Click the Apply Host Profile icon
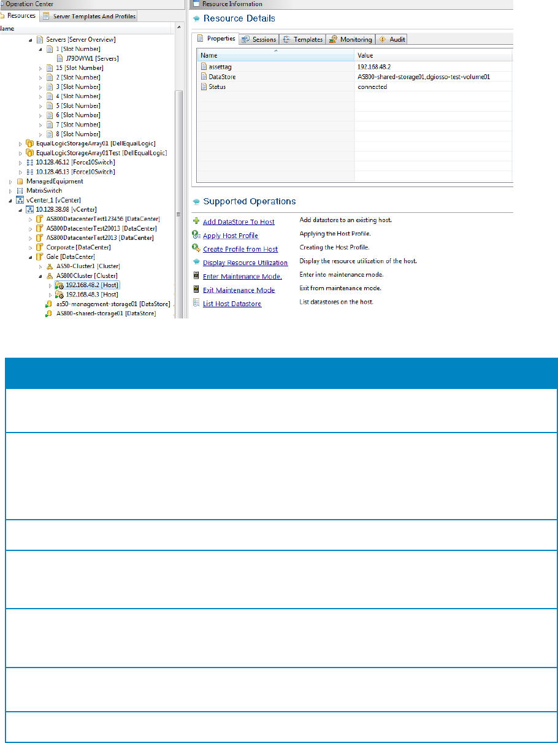 pos(196,235)
